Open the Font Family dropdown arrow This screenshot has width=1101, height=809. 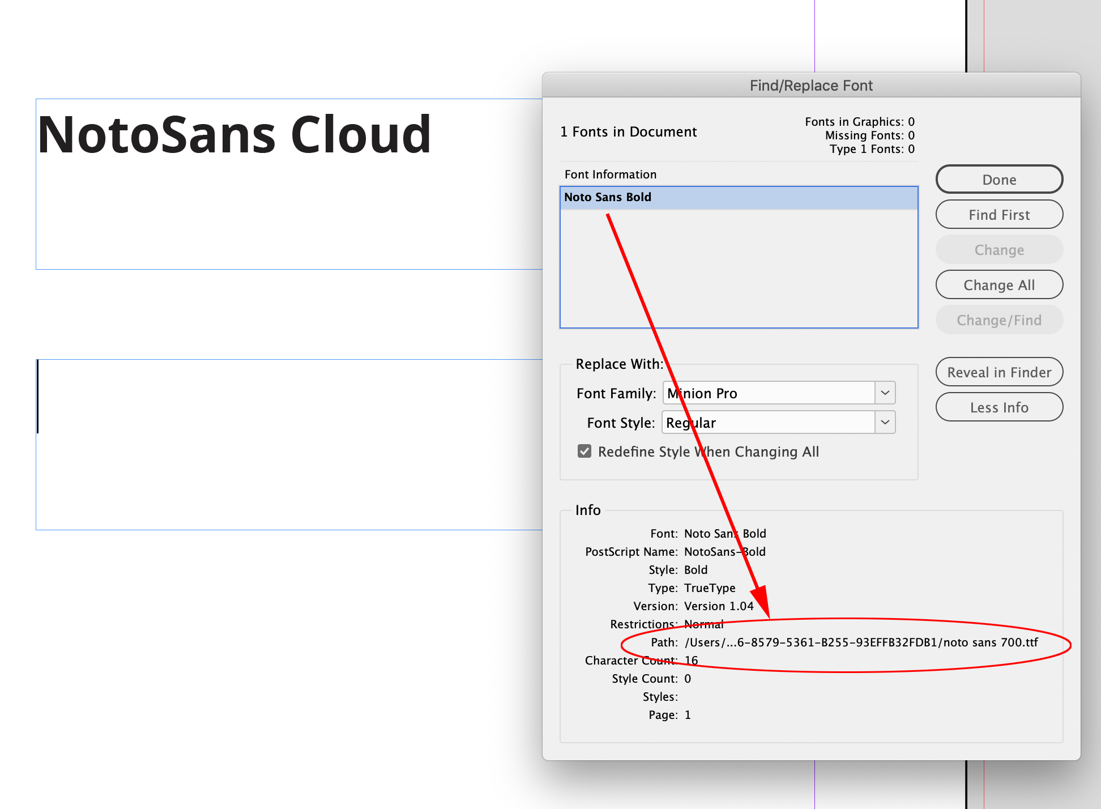[x=885, y=393]
